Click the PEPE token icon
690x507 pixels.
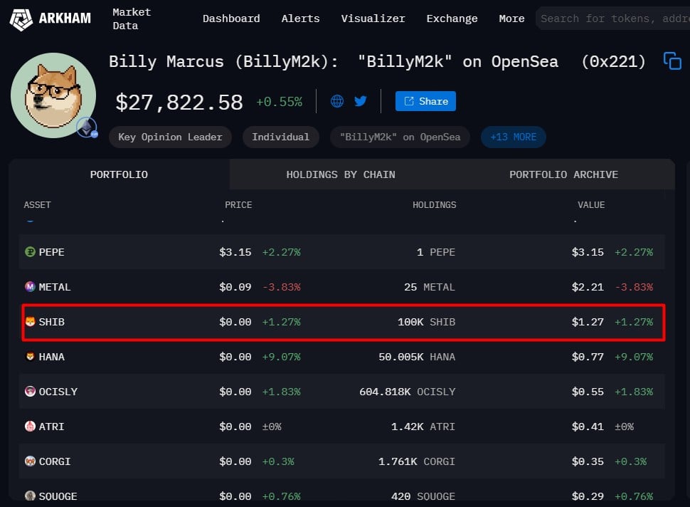pos(30,252)
